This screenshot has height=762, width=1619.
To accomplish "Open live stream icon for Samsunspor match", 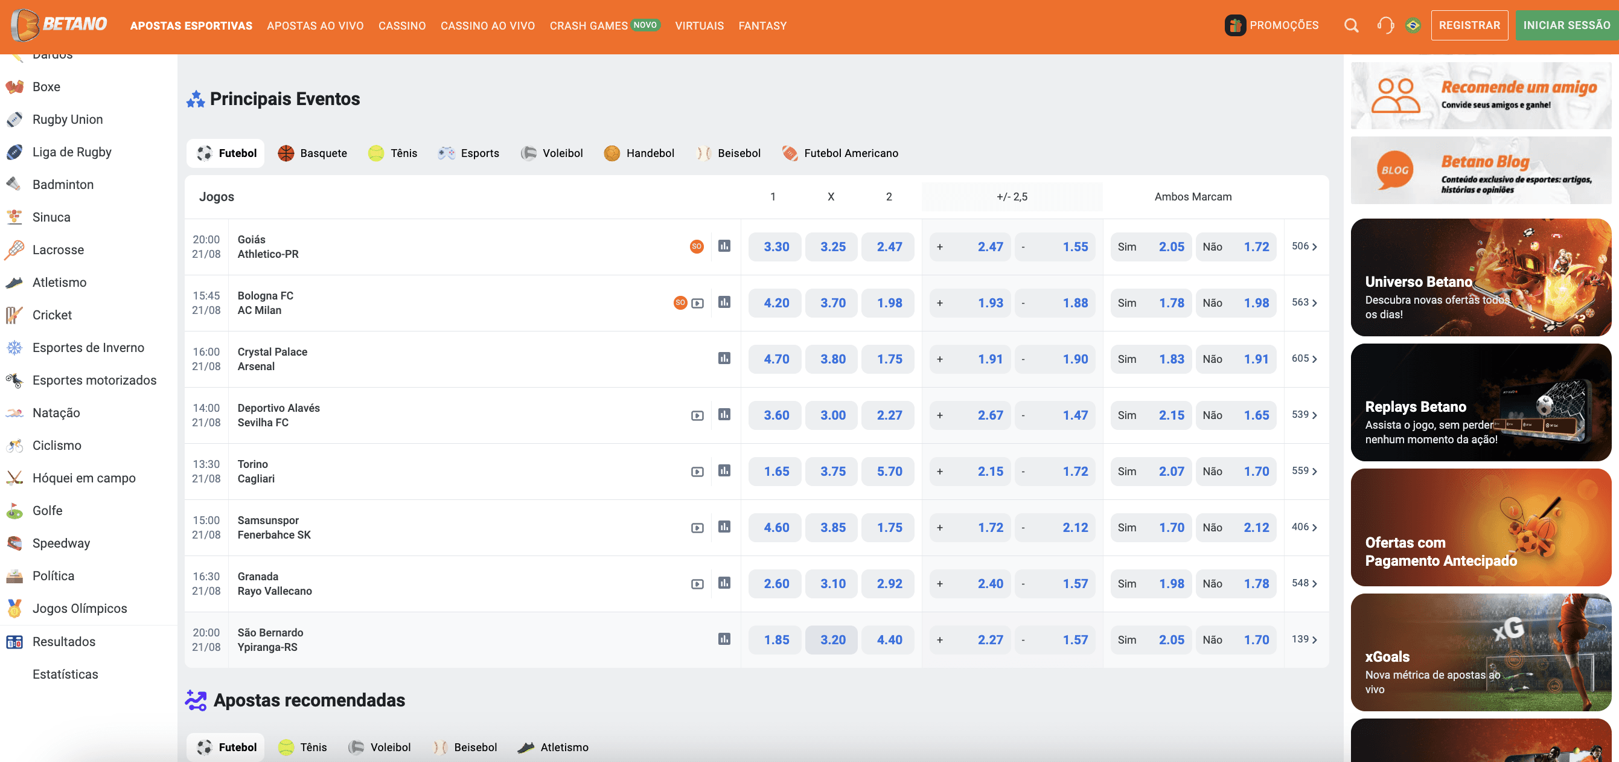I will pyautogui.click(x=697, y=528).
